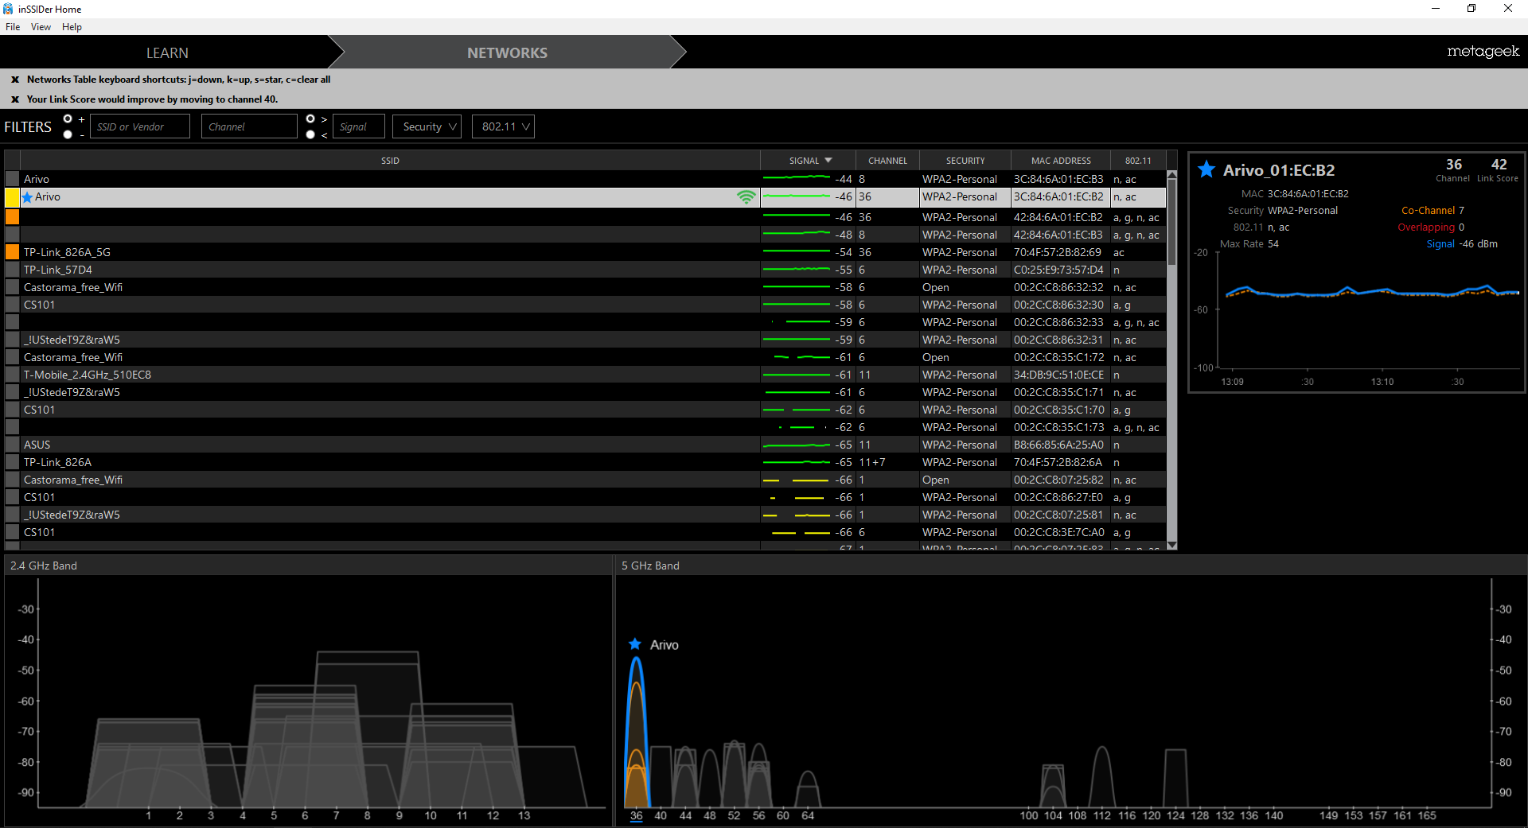Open the Help menu
This screenshot has width=1528, height=828.
(x=72, y=27)
